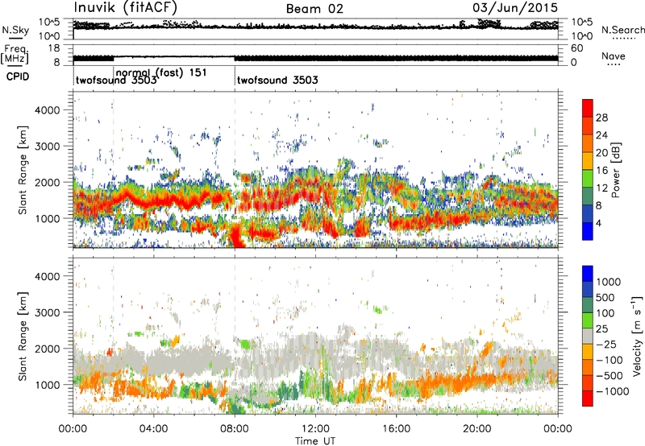
Task: Click the 'Velocity [m s⁻¹]' colorbar title
Action: coord(637,336)
